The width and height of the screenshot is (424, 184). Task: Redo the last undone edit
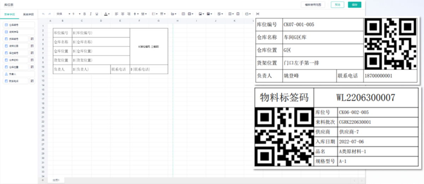tap(49, 14)
